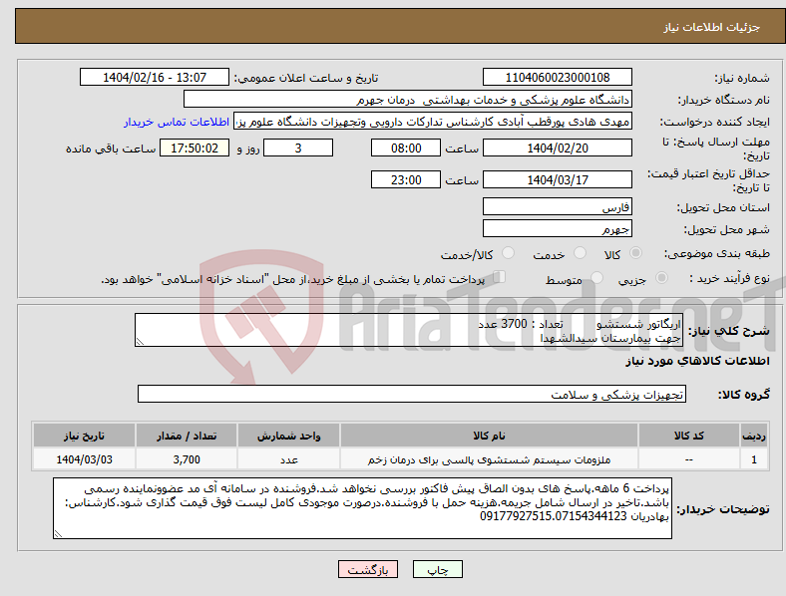Select the کالا/خدمت radio button
Image resolution: width=786 pixels, height=596 pixels.
point(509,253)
